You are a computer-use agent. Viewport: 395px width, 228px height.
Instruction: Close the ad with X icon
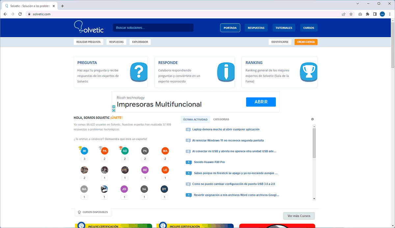114,110
